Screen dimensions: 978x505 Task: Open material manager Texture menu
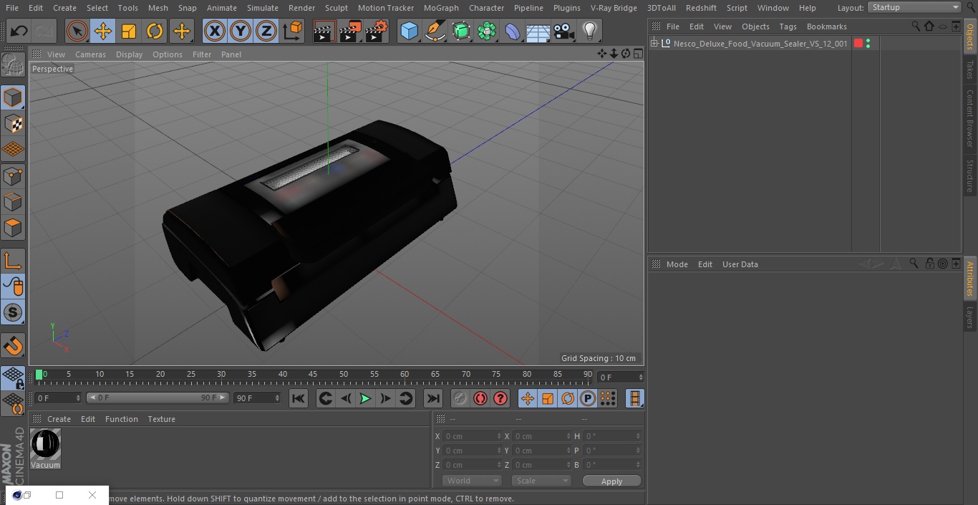point(161,419)
